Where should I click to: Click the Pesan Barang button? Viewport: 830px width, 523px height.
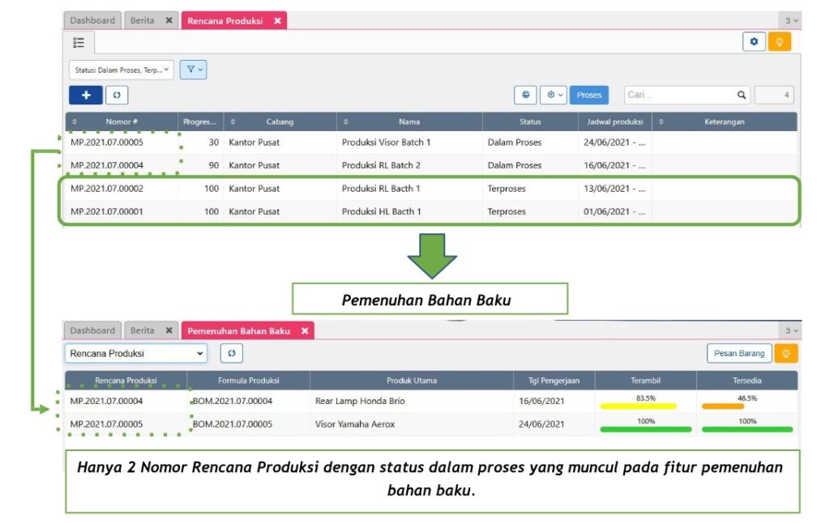[739, 353]
